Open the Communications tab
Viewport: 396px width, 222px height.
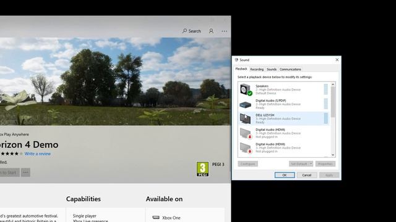tap(290, 69)
